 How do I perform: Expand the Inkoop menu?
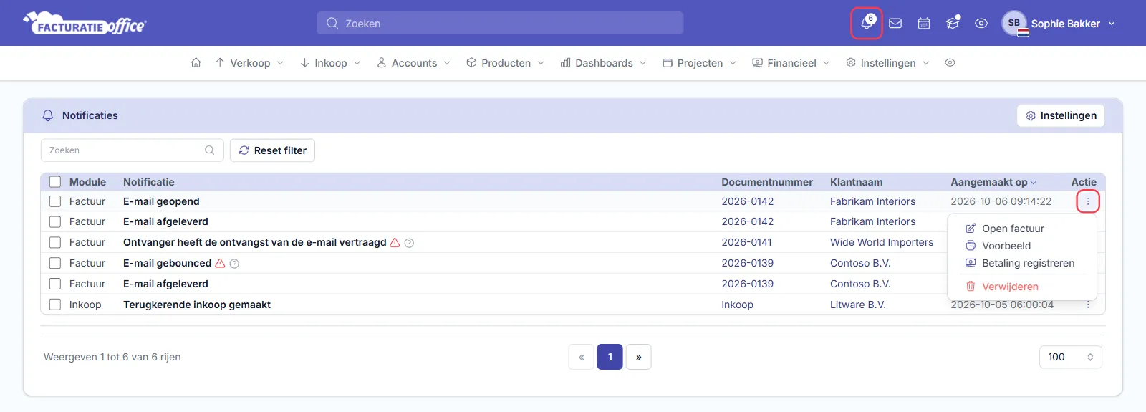(330, 63)
